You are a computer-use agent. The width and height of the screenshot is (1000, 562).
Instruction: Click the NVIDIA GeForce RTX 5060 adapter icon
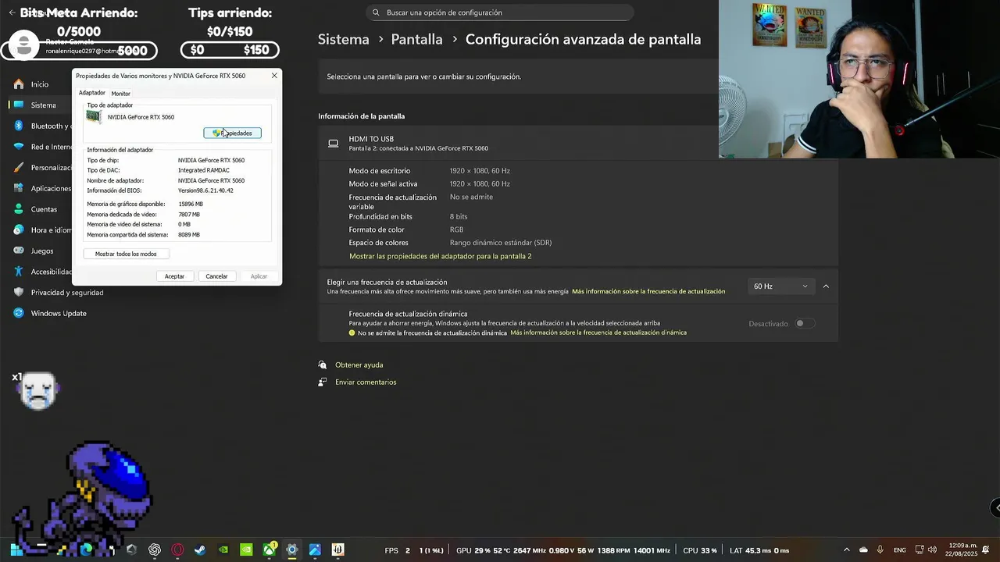tap(94, 117)
